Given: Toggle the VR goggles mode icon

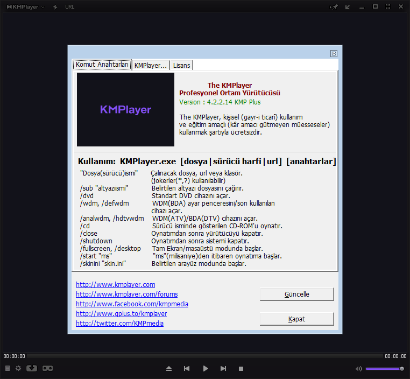Looking at the screenshot, I should pos(47,368).
